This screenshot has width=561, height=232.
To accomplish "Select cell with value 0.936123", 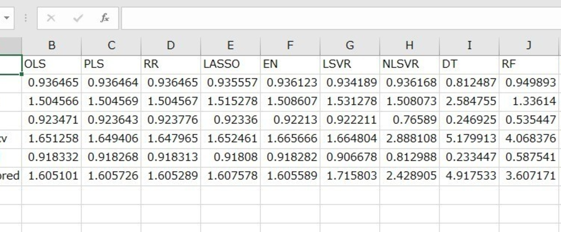I will coord(290,83).
